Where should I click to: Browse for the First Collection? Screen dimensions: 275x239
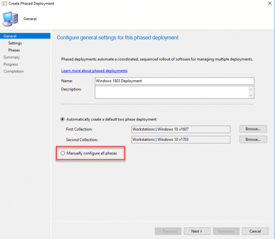[x=253, y=129]
